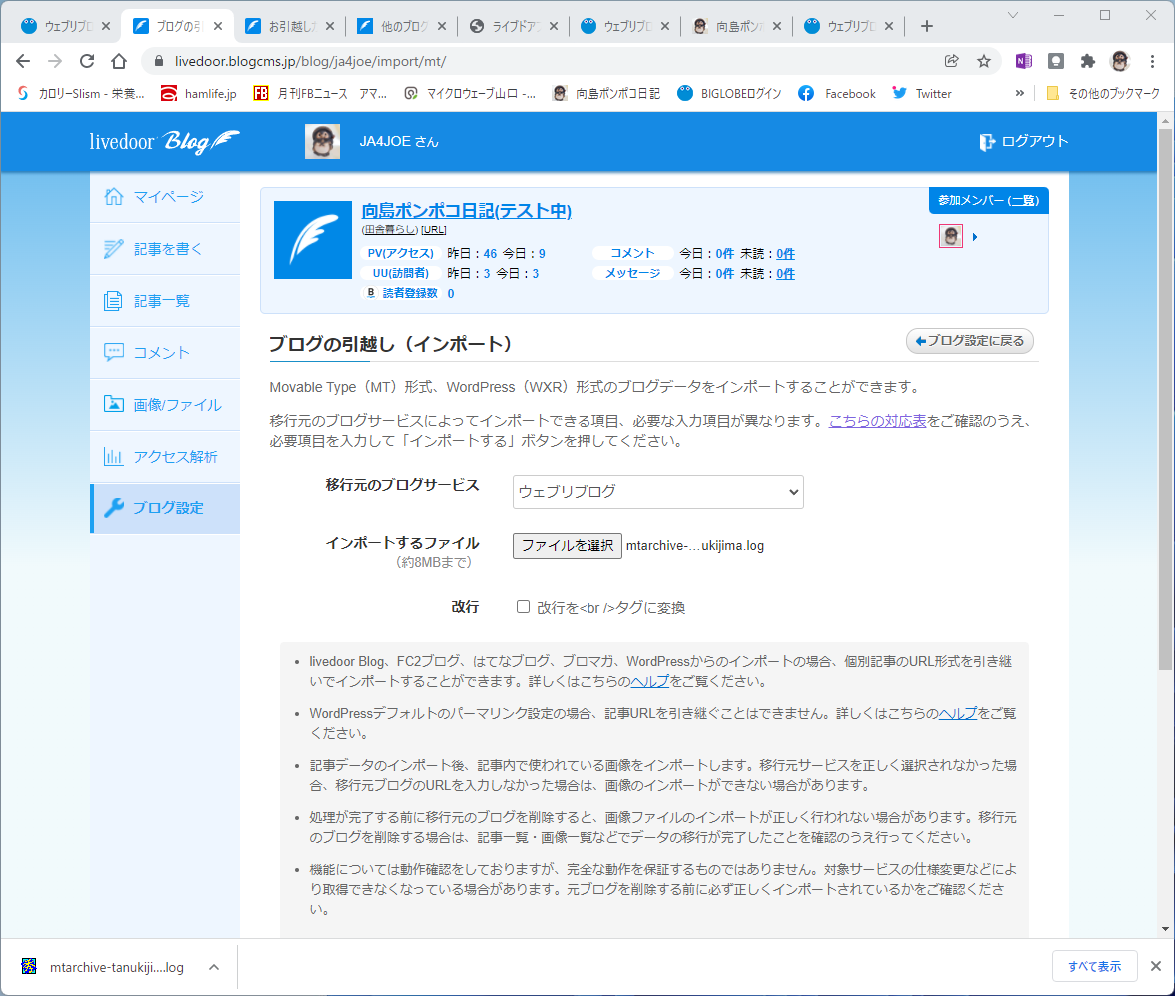Click the ログアウト button in header
The width and height of the screenshot is (1175, 996).
click(x=1023, y=141)
